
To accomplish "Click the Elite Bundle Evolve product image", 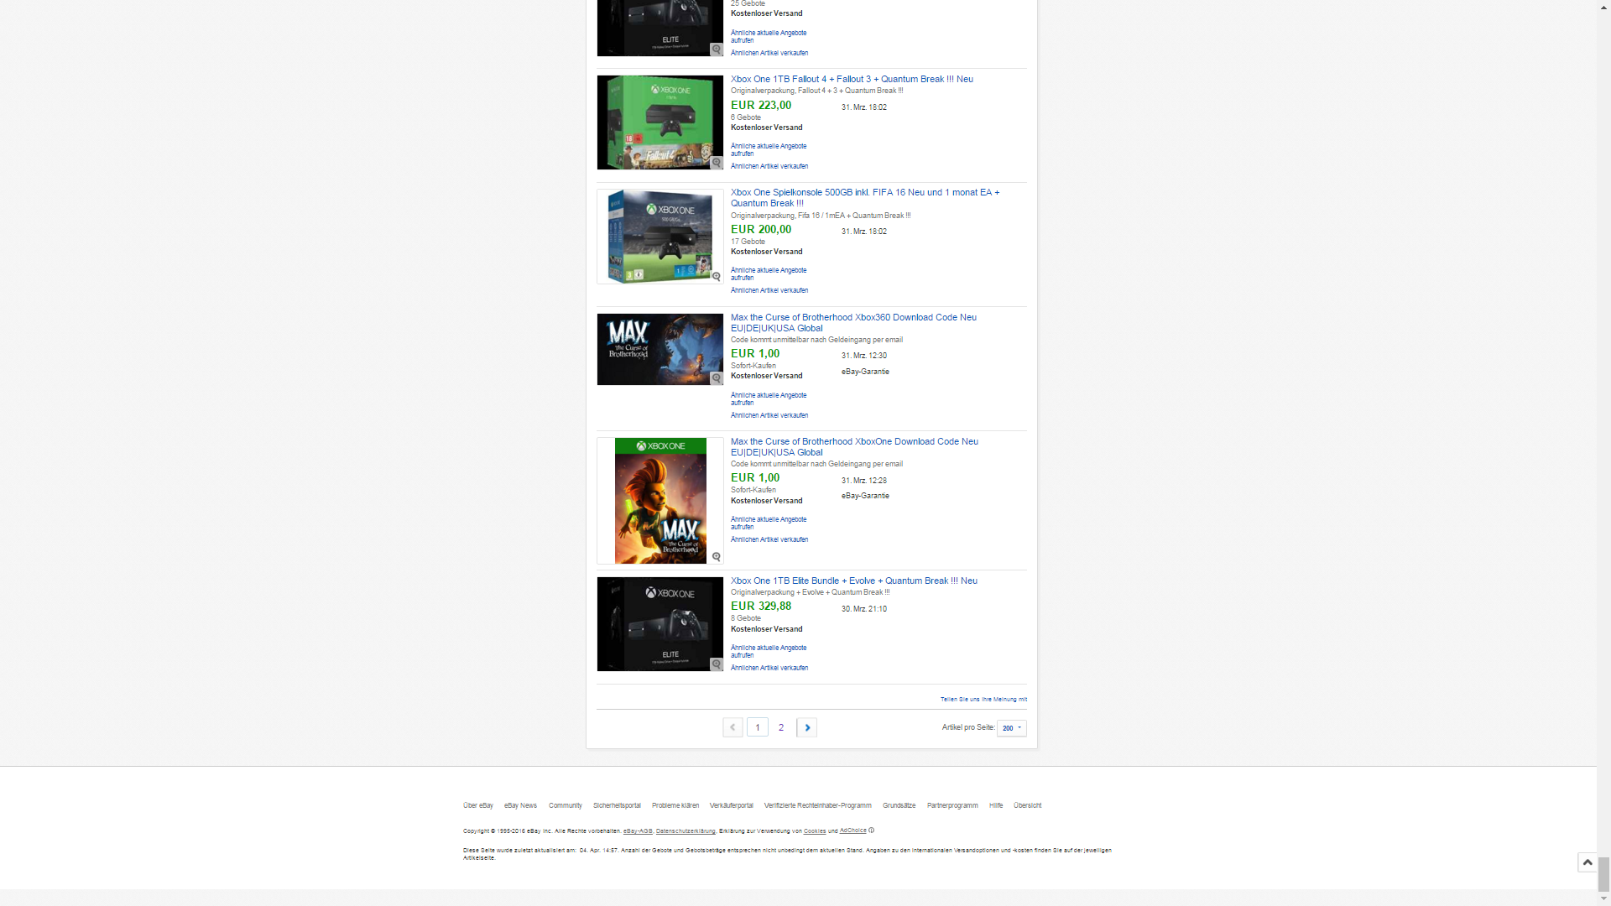I will click(x=660, y=624).
